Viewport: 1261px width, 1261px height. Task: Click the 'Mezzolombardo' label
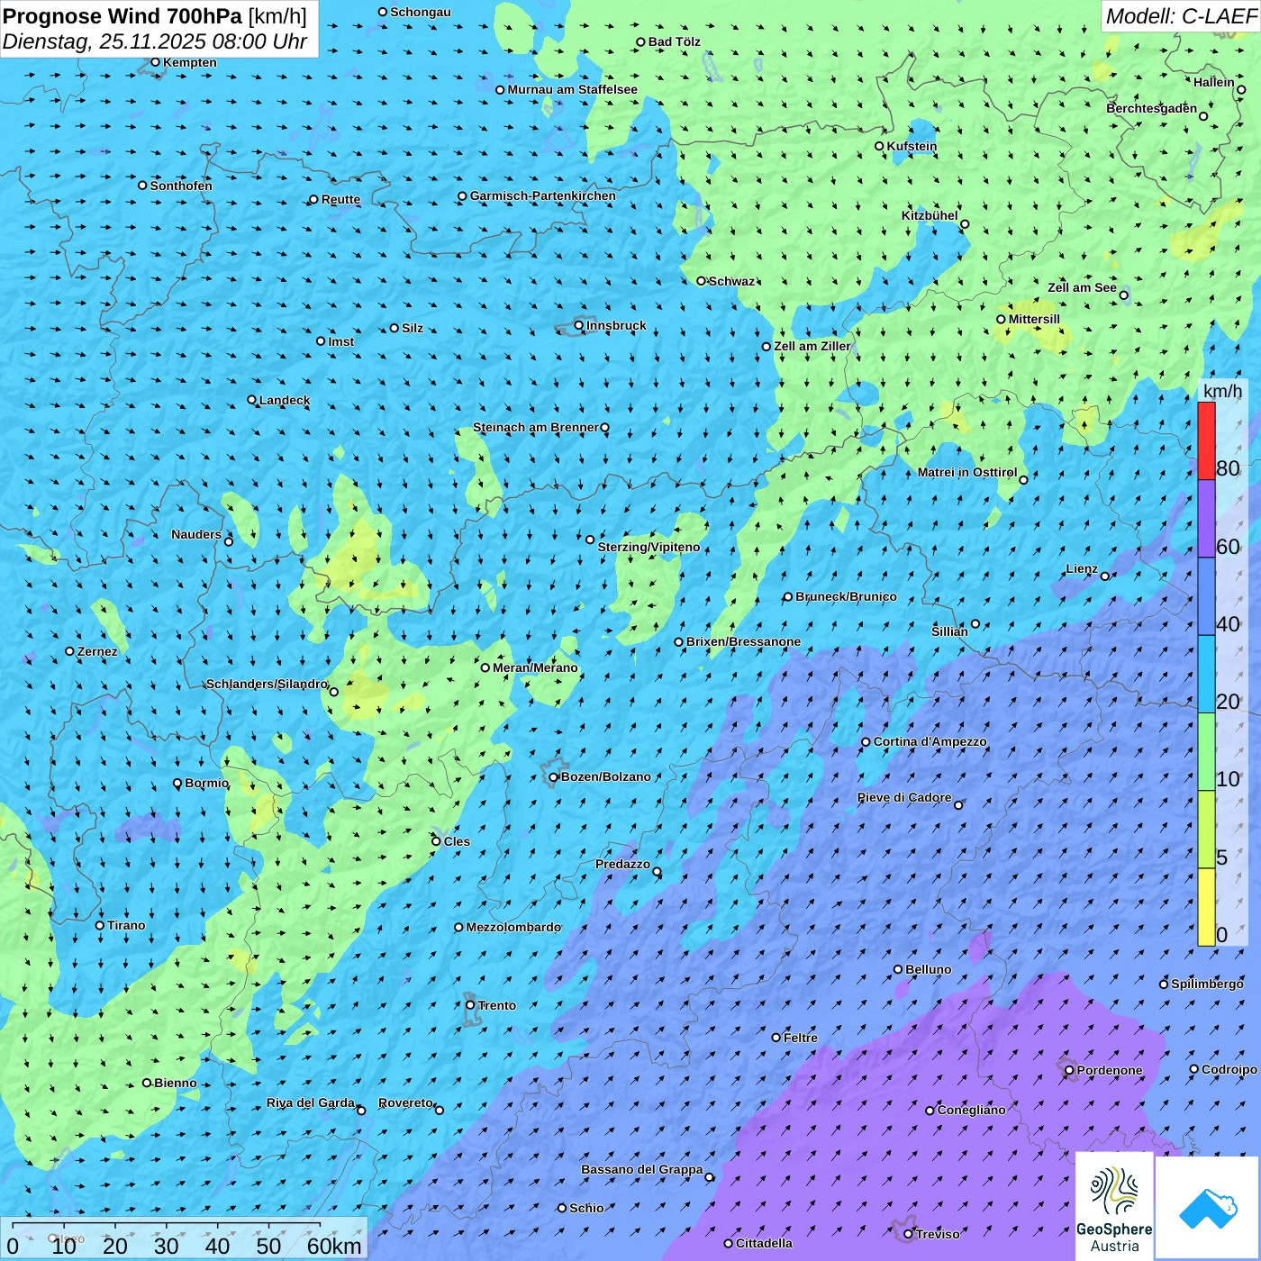(513, 927)
